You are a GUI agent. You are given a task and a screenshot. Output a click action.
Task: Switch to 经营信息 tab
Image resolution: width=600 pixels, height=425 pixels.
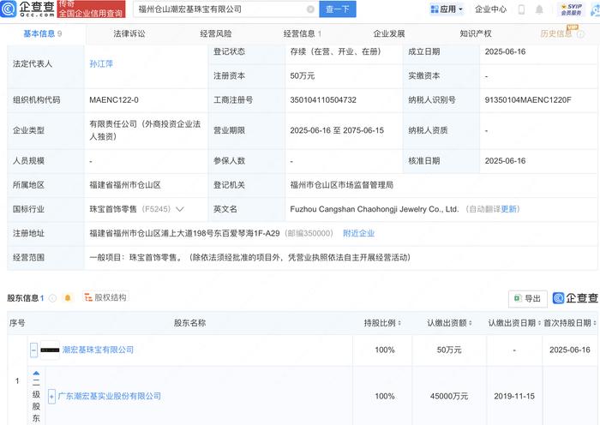(303, 33)
